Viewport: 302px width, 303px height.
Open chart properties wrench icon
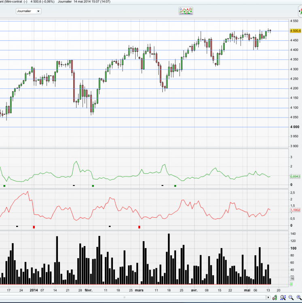click(x=274, y=298)
